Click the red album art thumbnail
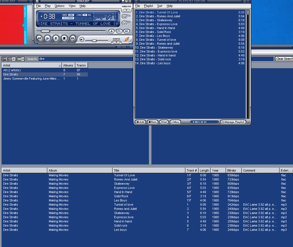This screenshot has height=247, width=293. tap(13, 24)
